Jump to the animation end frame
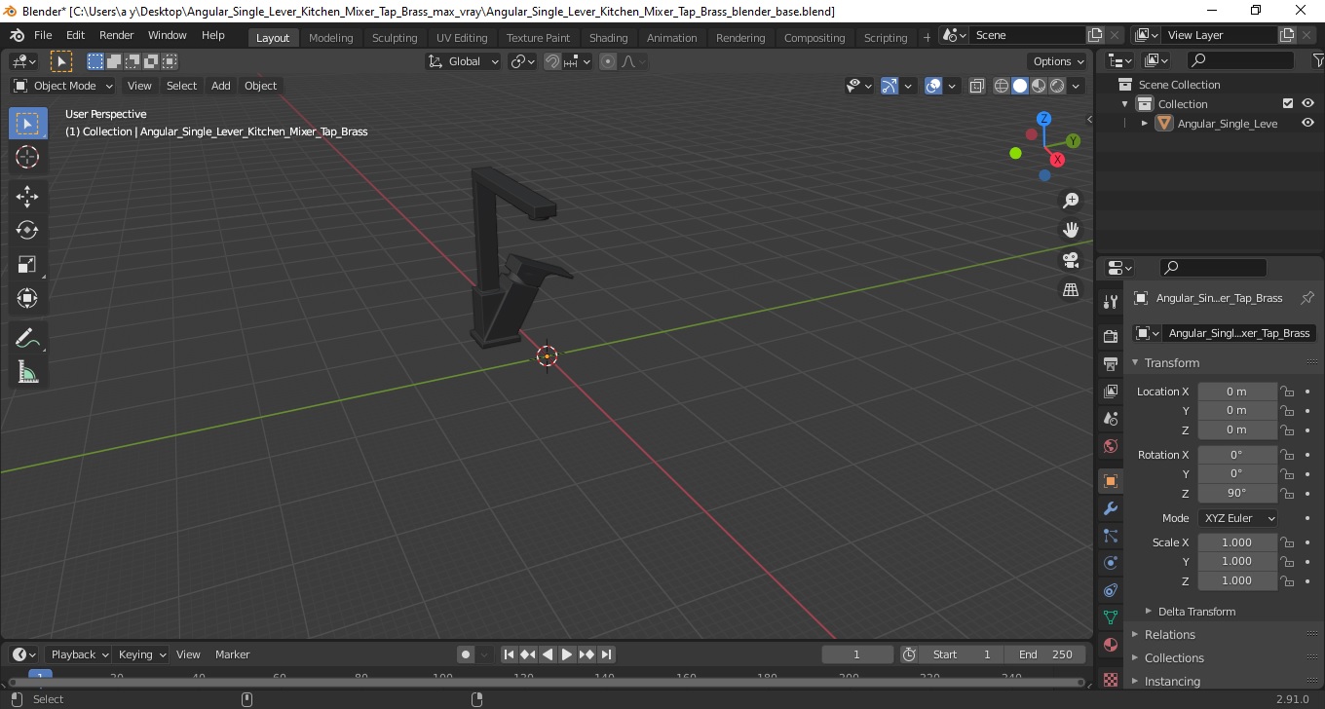The height and width of the screenshot is (709, 1325). tap(606, 654)
